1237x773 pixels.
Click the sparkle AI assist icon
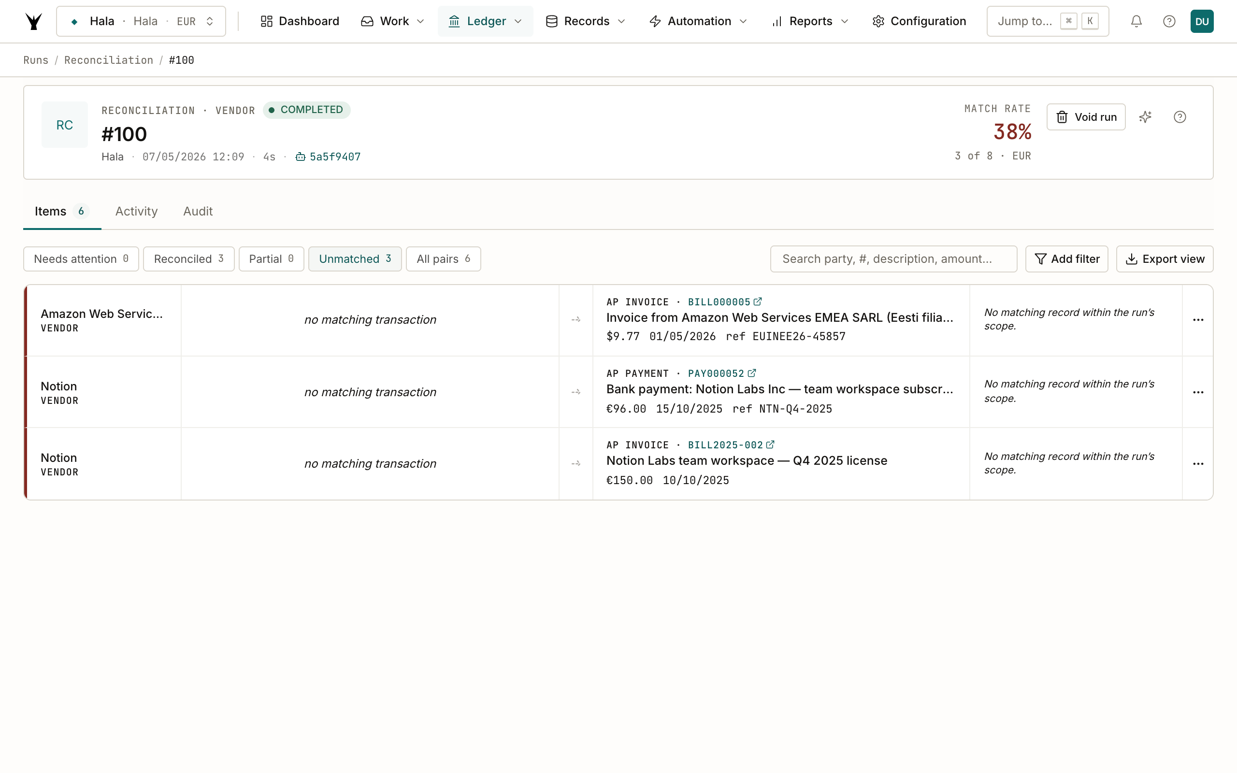[x=1145, y=117]
